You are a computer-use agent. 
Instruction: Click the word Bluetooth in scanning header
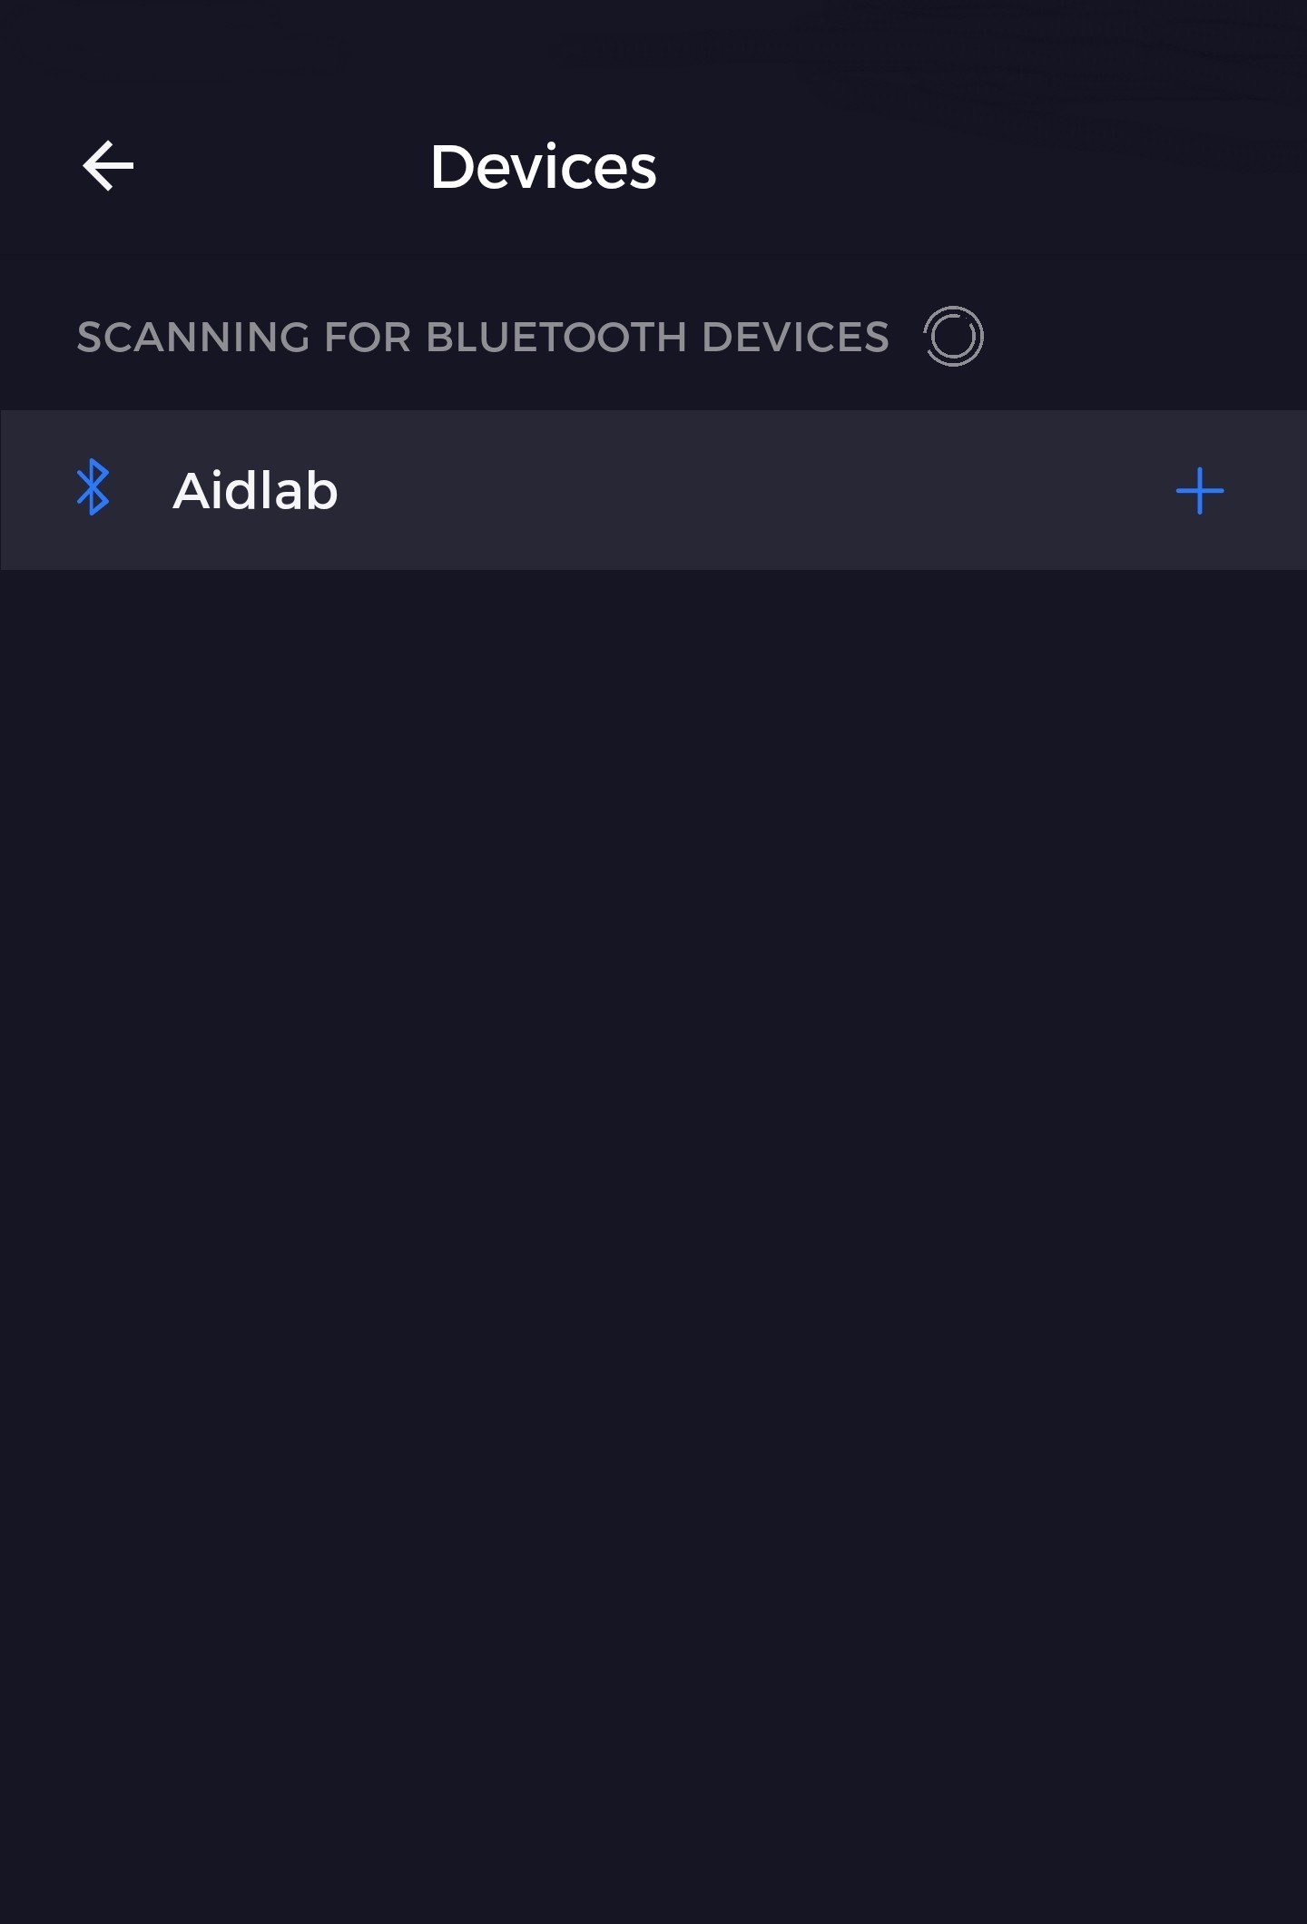tap(555, 338)
